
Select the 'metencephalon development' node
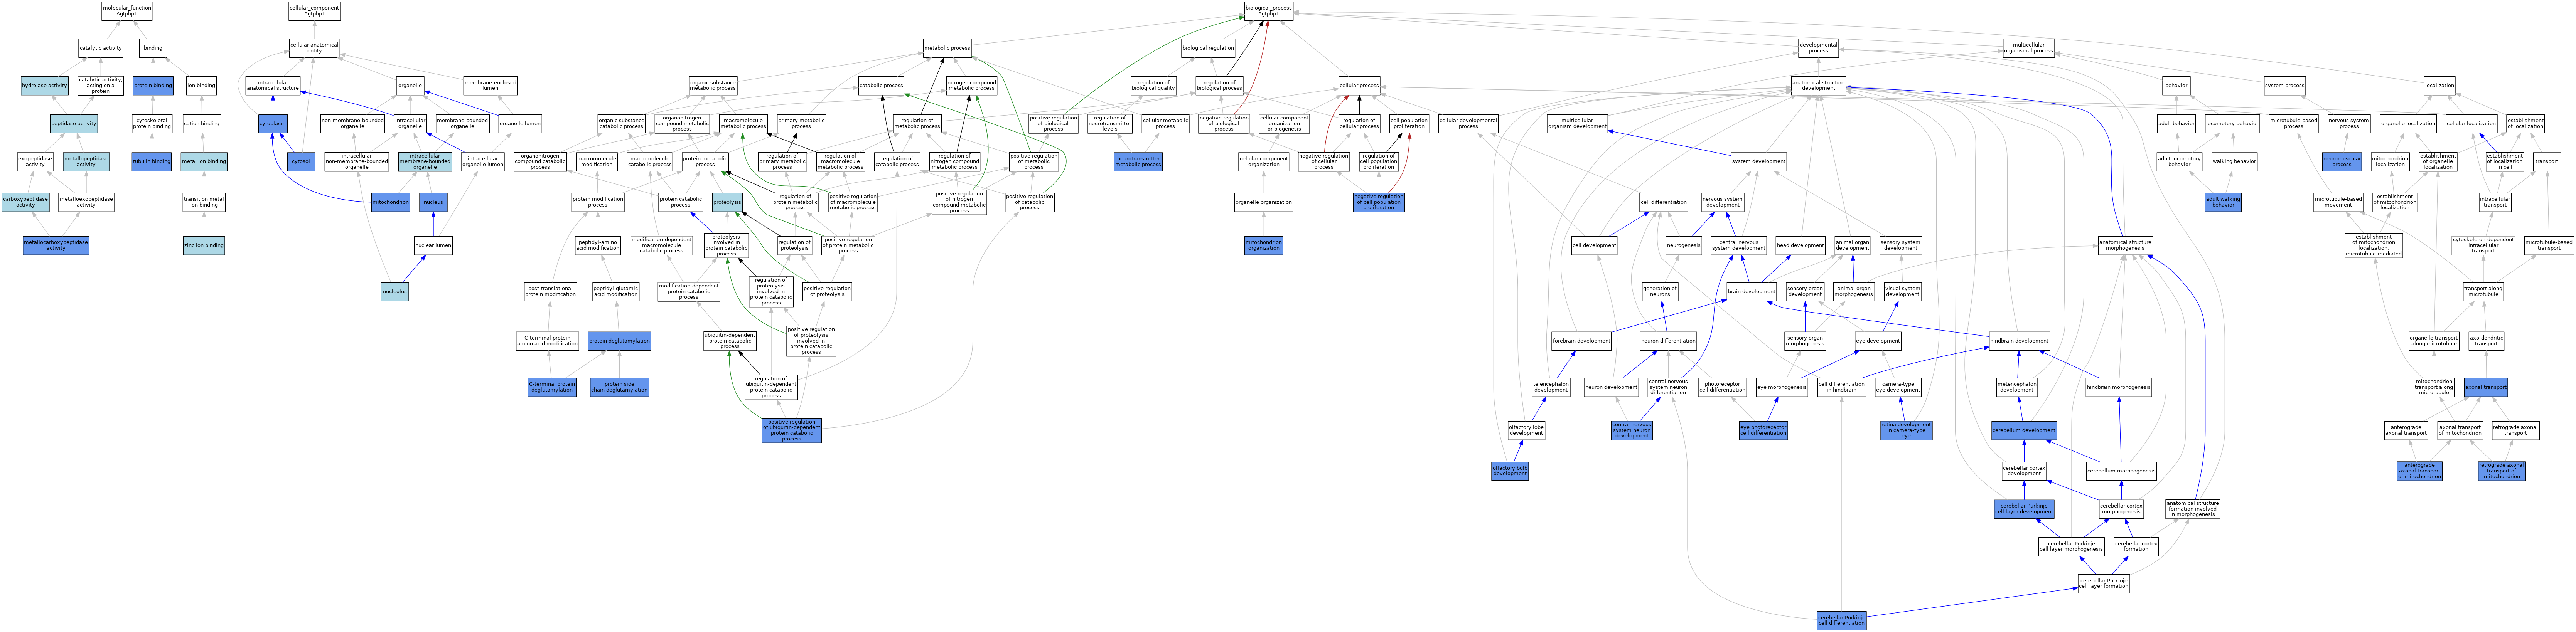point(2017,387)
